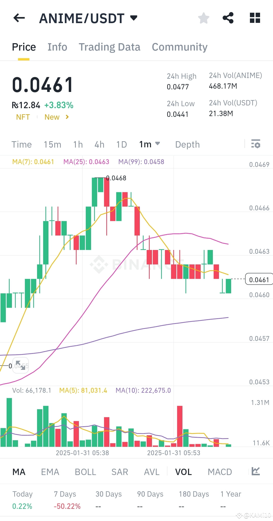Viewport: 273px width, 521px height.
Task: Toggle the MACD sub-indicator
Action: pos(220,472)
